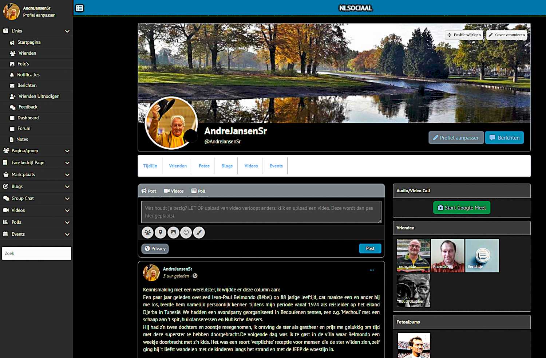Expand the Events sidebar section

pyautogui.click(x=67, y=235)
